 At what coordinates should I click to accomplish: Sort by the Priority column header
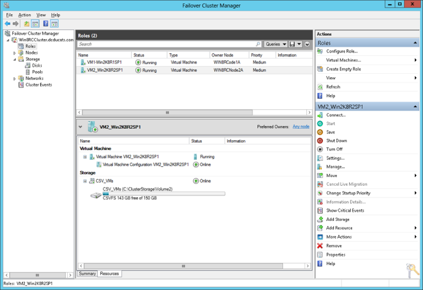(x=262, y=55)
